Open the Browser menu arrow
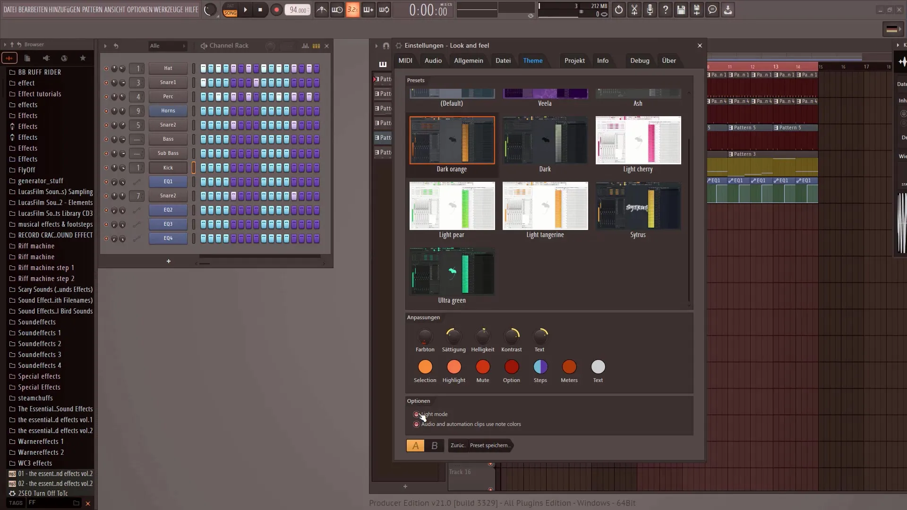 point(5,44)
